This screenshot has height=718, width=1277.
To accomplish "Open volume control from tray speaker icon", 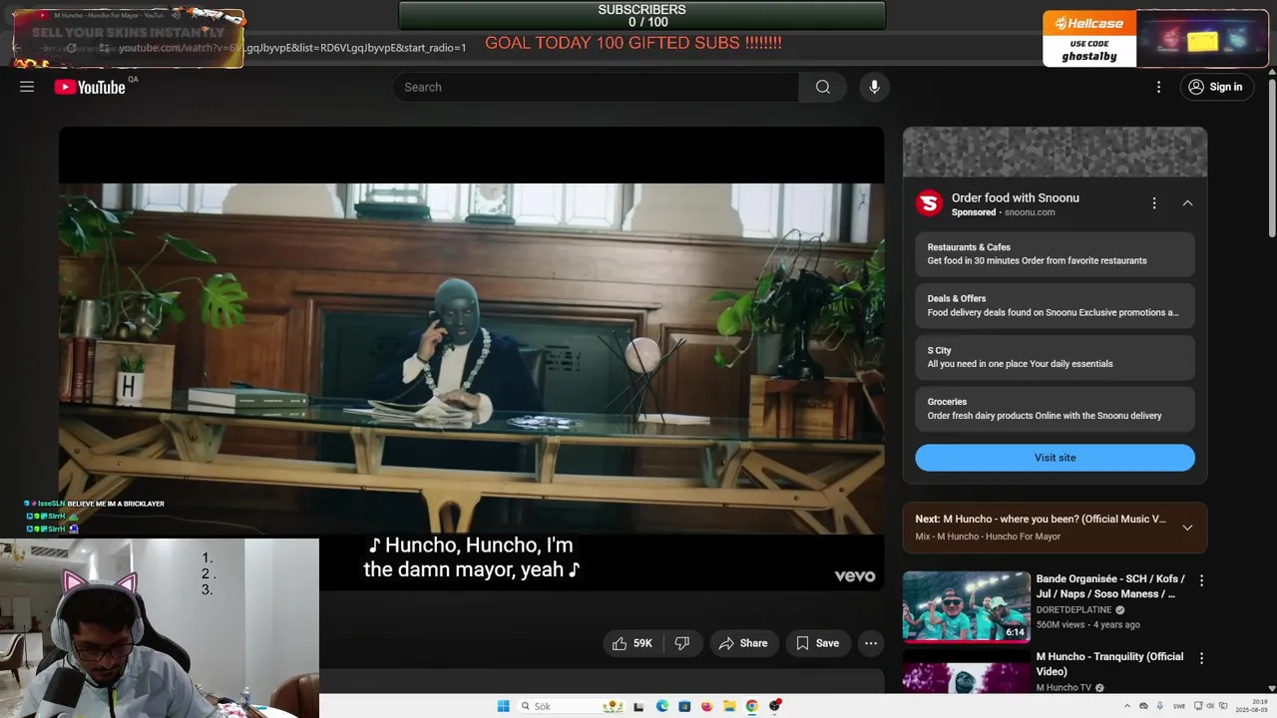I will pyautogui.click(x=1209, y=706).
